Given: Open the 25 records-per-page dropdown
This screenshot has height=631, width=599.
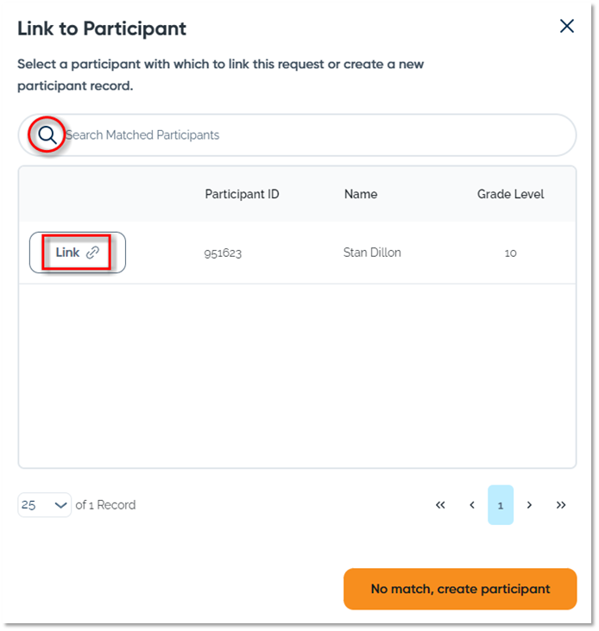Looking at the screenshot, I should [44, 505].
